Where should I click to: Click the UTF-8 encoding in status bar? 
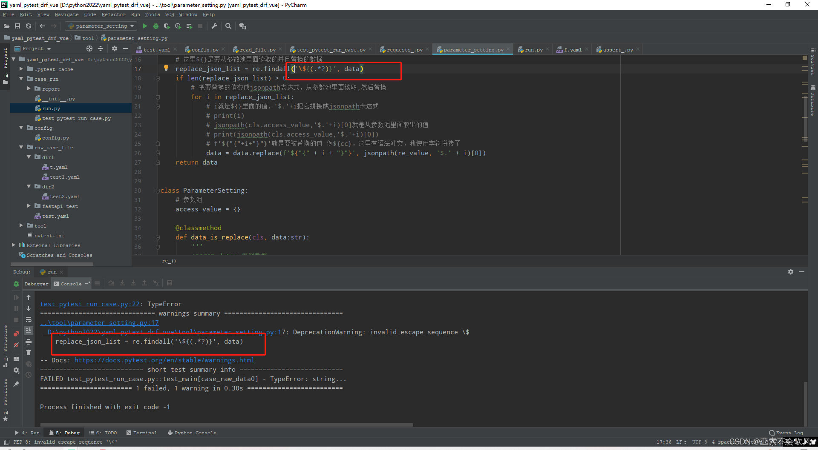700,442
